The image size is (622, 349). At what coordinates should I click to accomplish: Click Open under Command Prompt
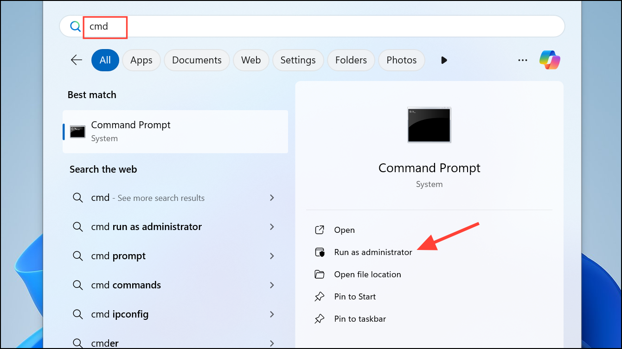click(345, 230)
